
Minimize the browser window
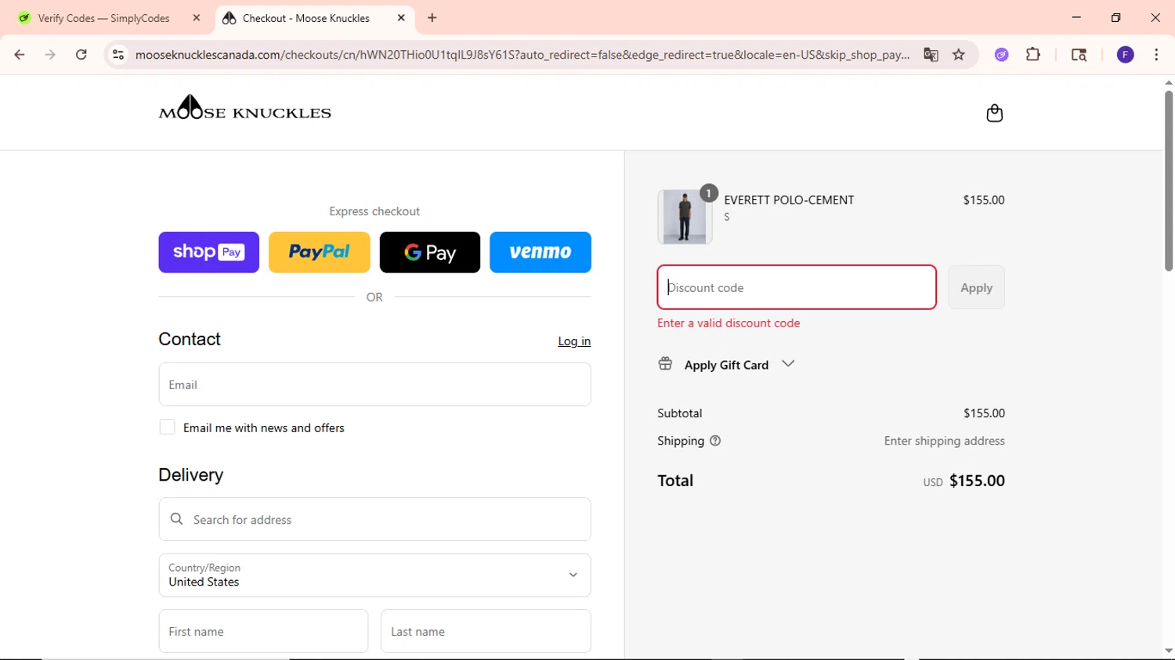point(1076,17)
